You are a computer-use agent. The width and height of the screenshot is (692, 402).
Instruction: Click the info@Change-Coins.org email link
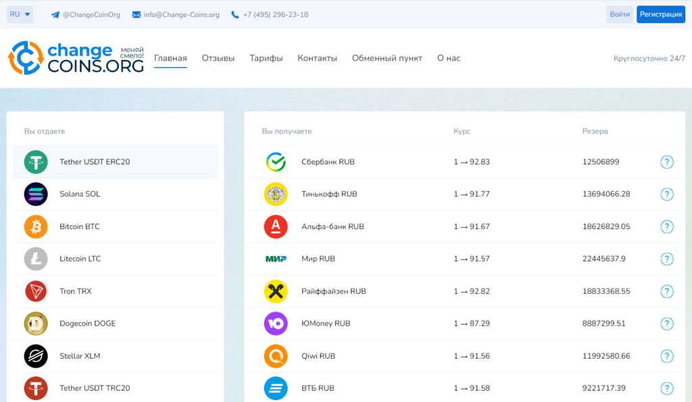point(181,15)
